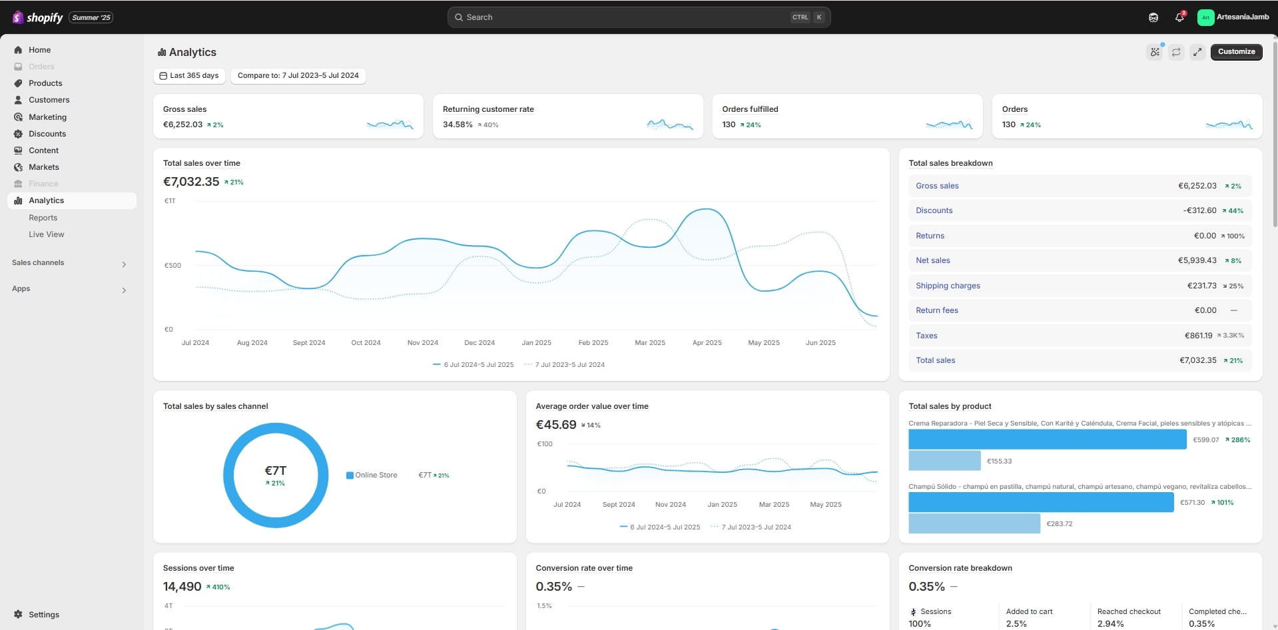The width and height of the screenshot is (1278, 630).
Task: Open the Returns breakdown link
Action: coord(930,236)
